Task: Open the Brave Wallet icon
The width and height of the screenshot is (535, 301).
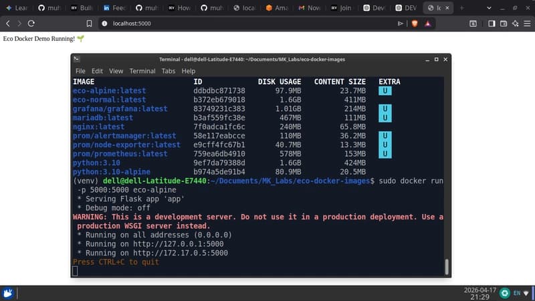Action: (x=504, y=23)
